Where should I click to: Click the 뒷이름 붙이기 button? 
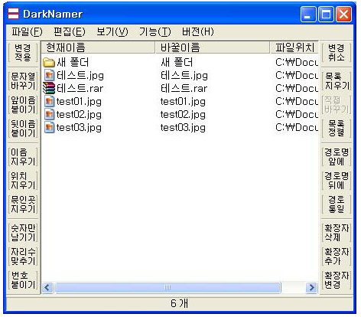23,129
